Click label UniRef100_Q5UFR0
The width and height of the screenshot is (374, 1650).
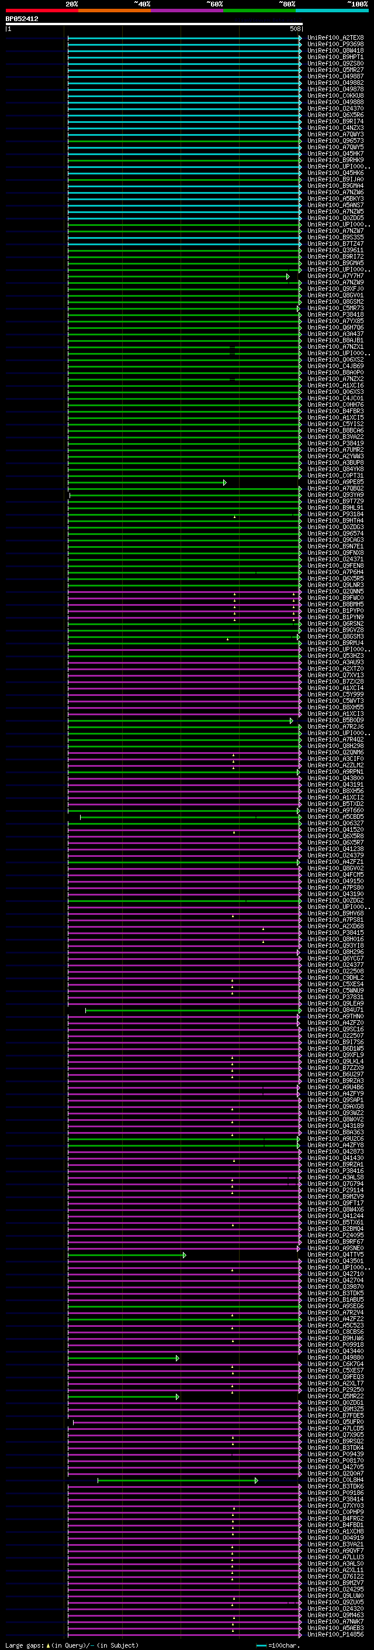335,1422
